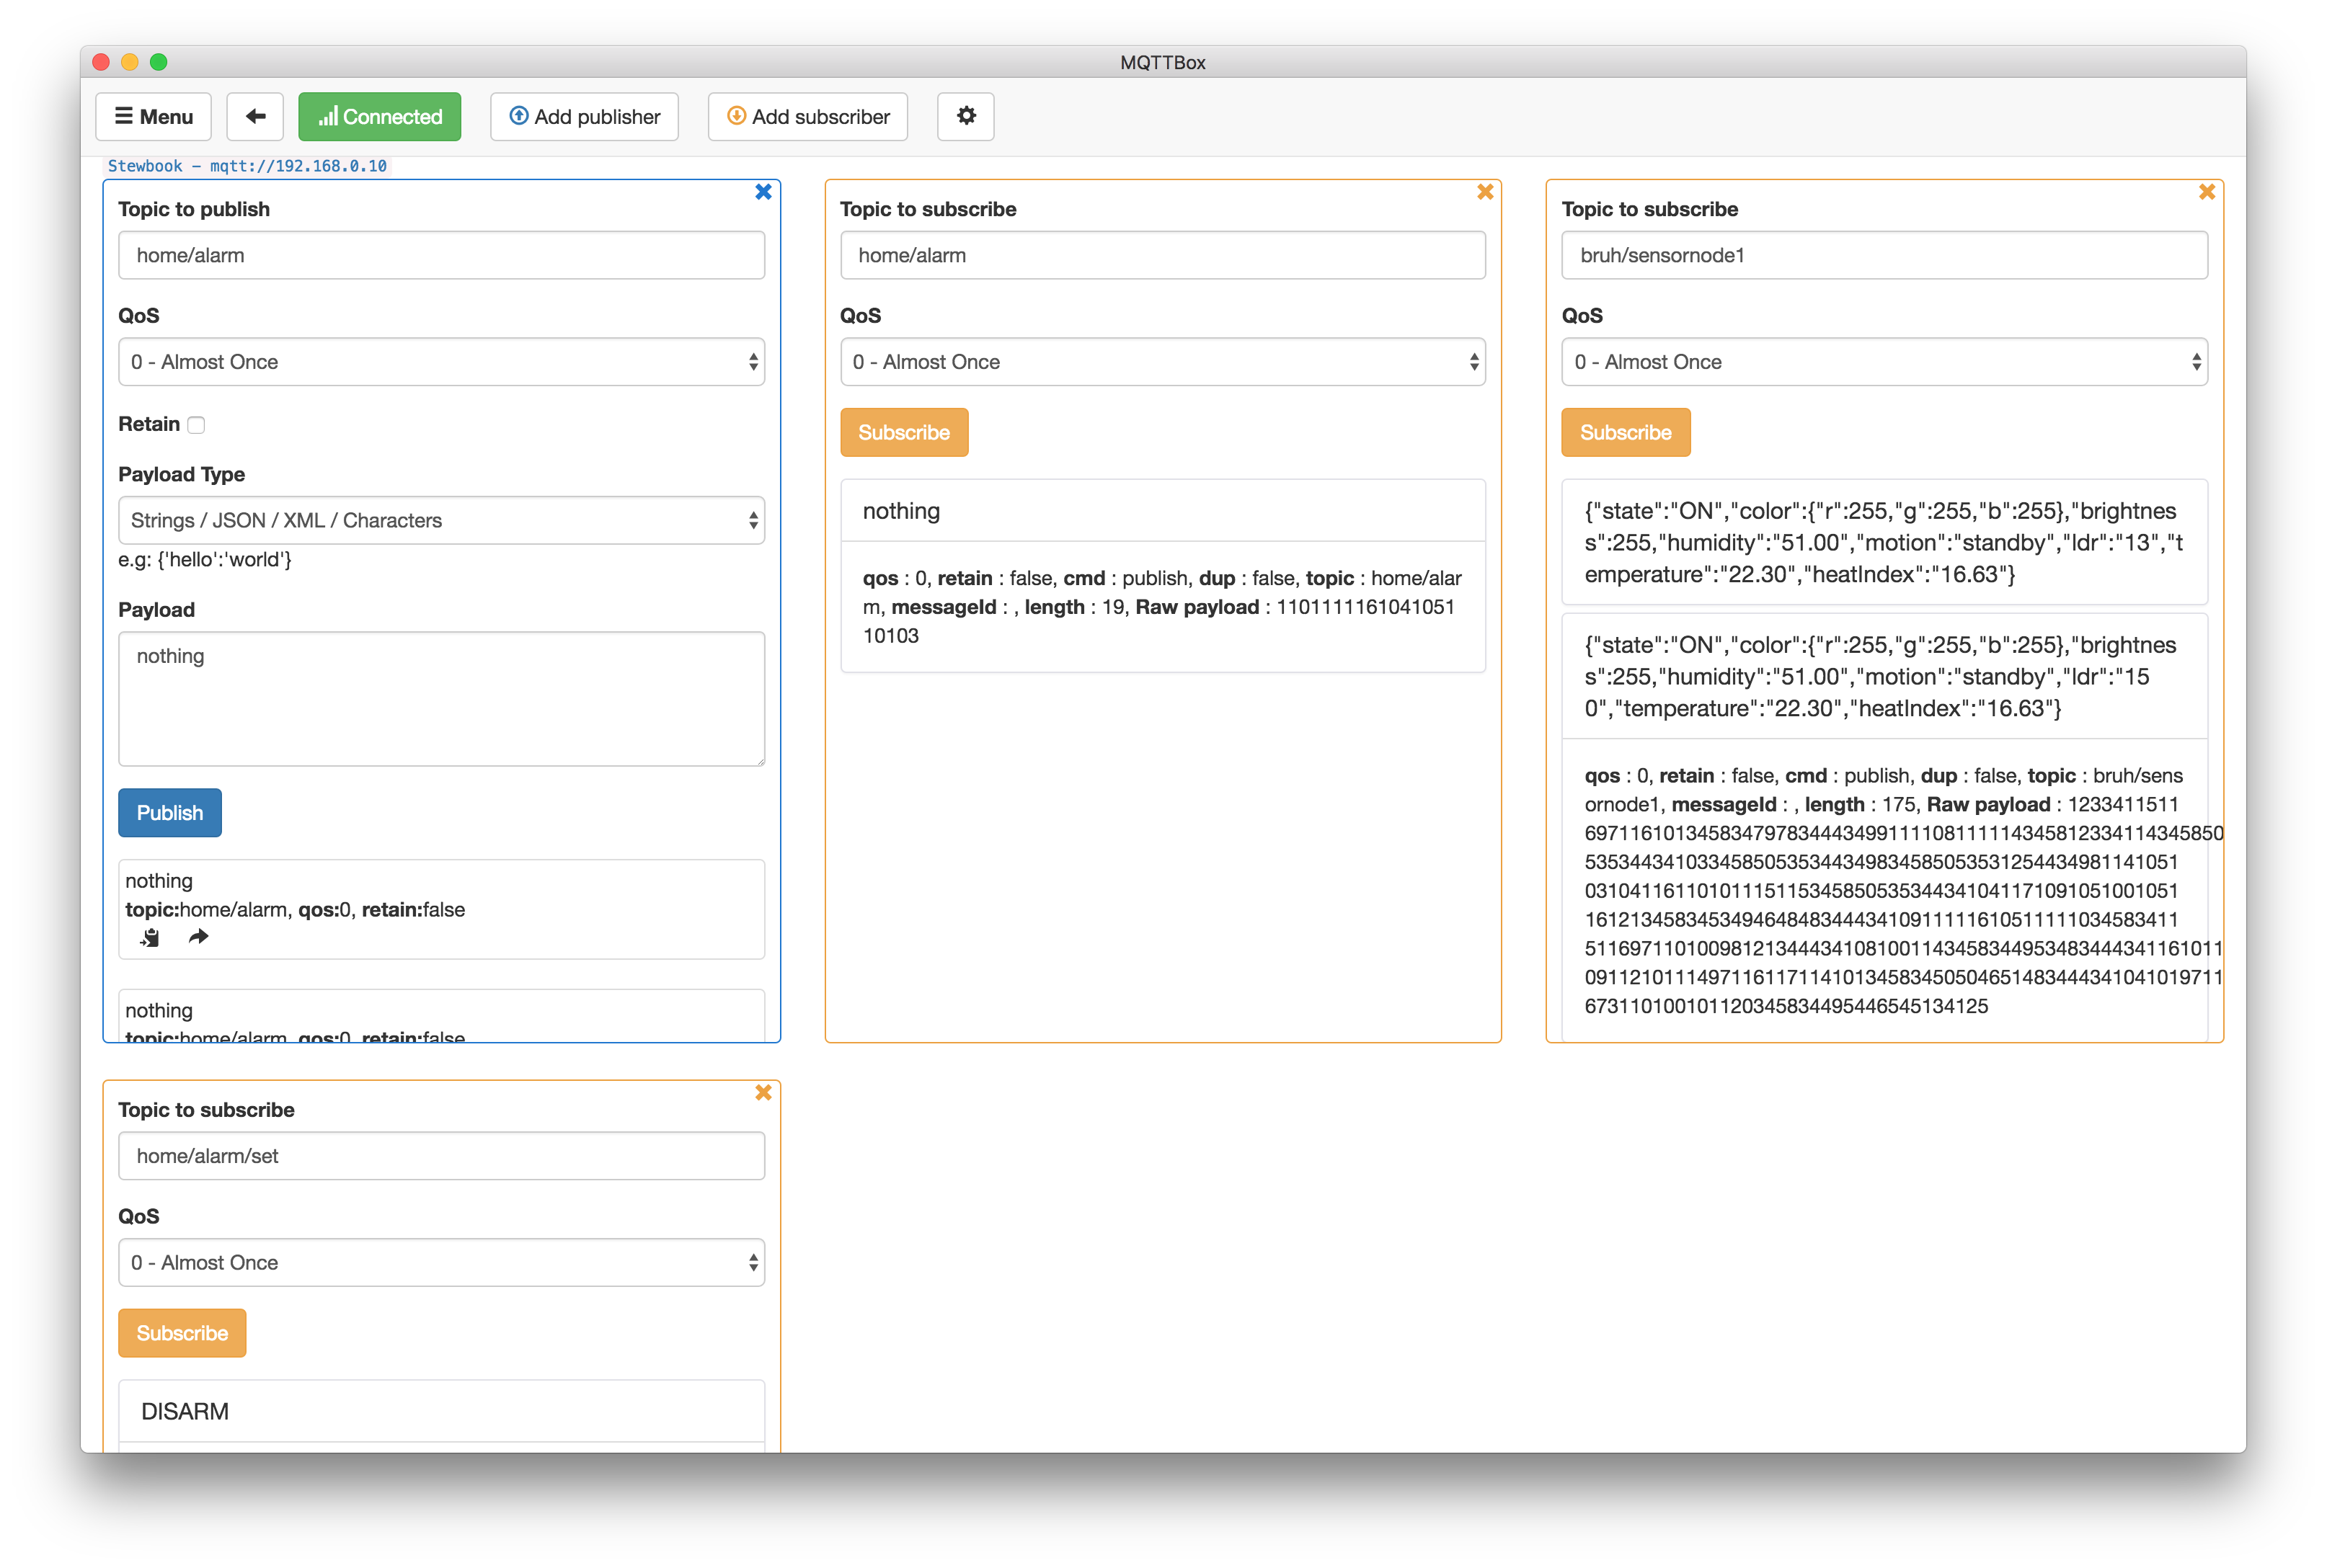The image size is (2327, 1568).
Task: Click the Stewbook mqtt connection link
Action: coord(247,166)
